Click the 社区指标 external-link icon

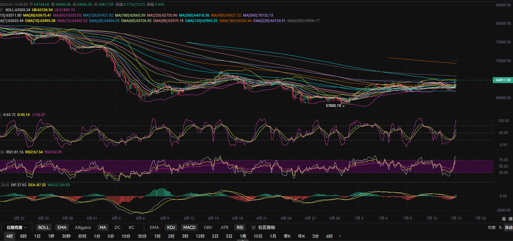[x=254, y=227]
